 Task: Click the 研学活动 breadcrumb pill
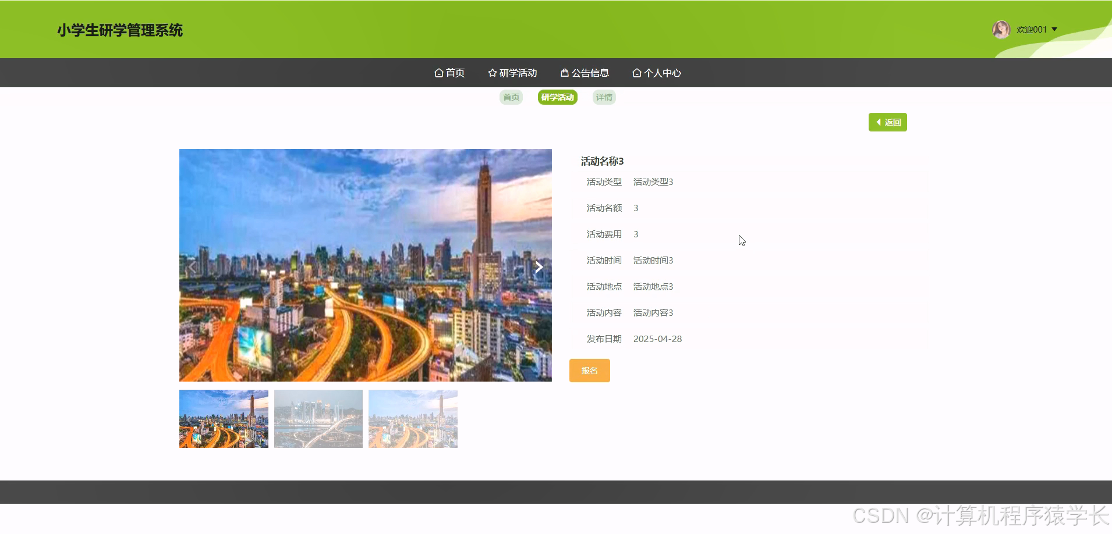coord(558,97)
